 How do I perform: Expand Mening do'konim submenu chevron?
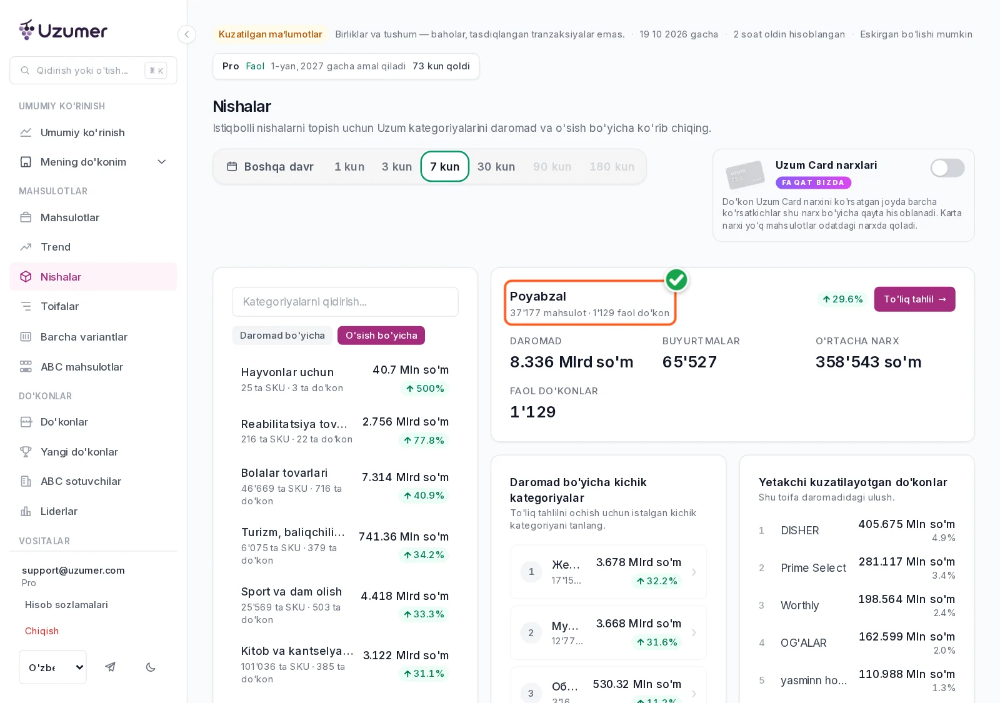162,162
